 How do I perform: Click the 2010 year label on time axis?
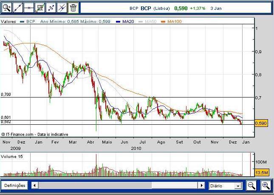click(136, 149)
